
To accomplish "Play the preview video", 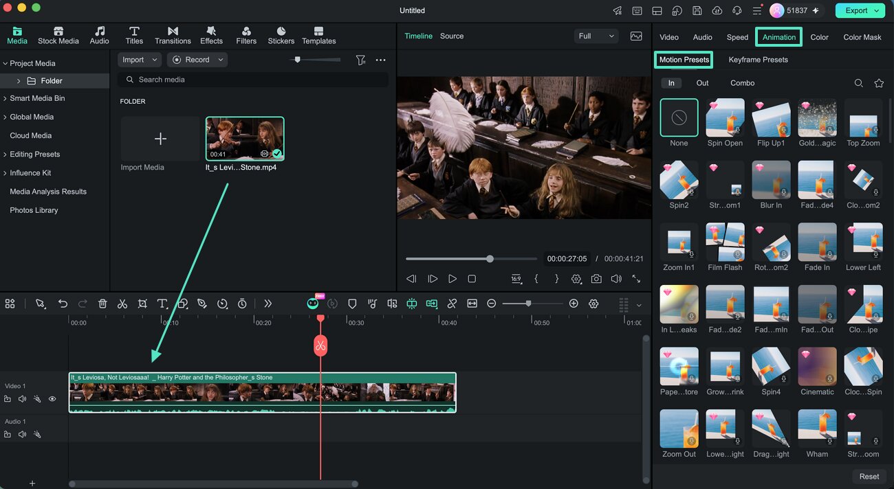I will [x=452, y=279].
